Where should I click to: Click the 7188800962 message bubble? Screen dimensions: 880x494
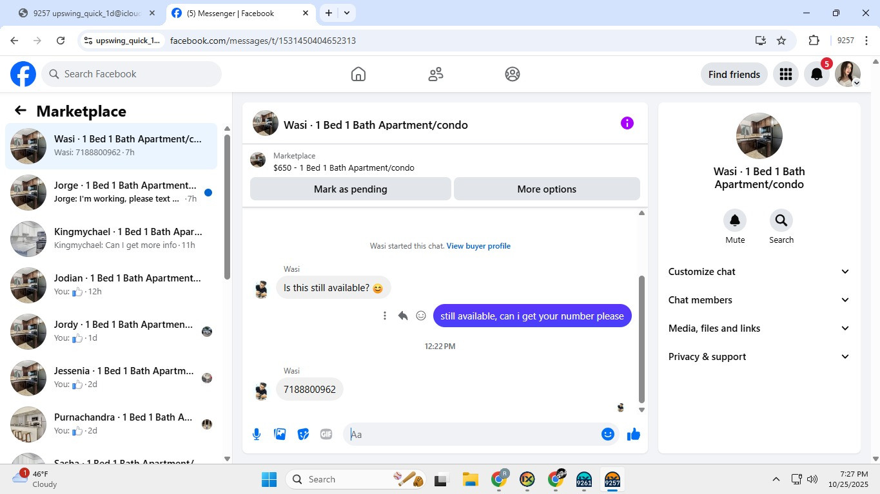point(309,390)
